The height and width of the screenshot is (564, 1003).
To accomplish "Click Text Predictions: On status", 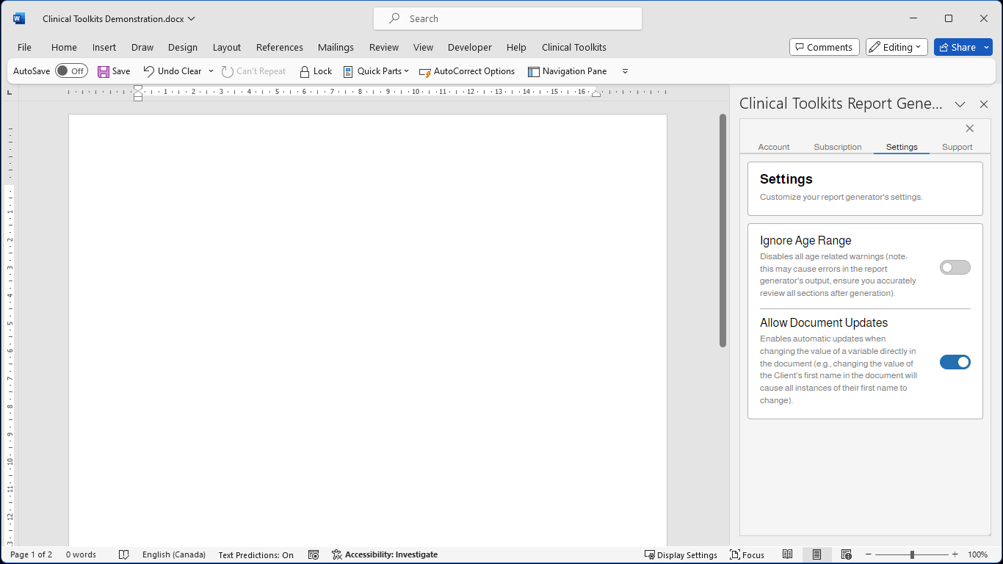I will [x=256, y=555].
